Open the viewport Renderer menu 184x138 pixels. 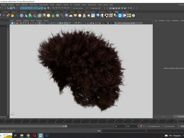[x=39, y=21]
